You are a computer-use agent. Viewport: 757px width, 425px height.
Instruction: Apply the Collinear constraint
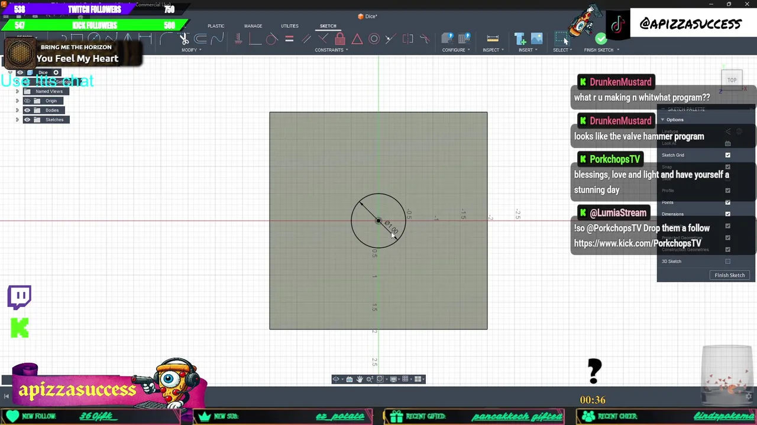coord(390,39)
